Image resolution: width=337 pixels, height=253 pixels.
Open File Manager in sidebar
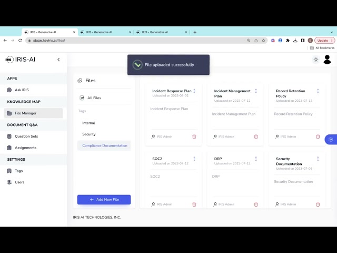(x=33, y=113)
